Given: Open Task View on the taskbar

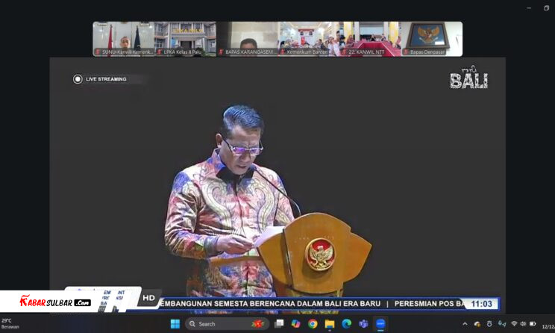Looking at the screenshot, I should pyautogui.click(x=279, y=324).
